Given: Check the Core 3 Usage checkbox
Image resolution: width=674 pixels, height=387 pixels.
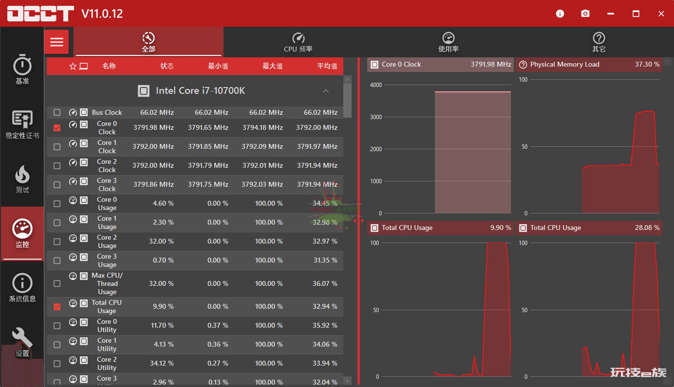Looking at the screenshot, I should point(57,261).
